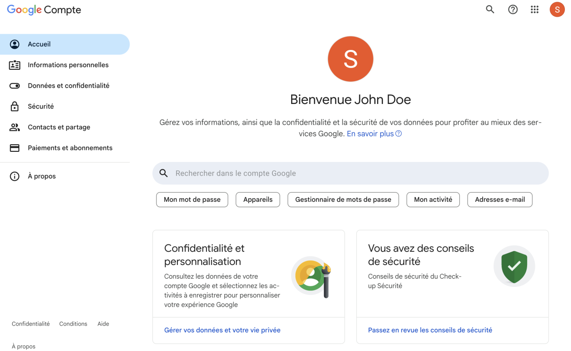Click the Données et confidentialité toggle icon
571x351 pixels.
click(14, 86)
